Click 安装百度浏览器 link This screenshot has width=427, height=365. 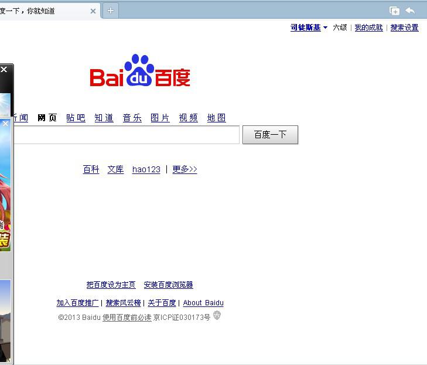[x=168, y=285]
